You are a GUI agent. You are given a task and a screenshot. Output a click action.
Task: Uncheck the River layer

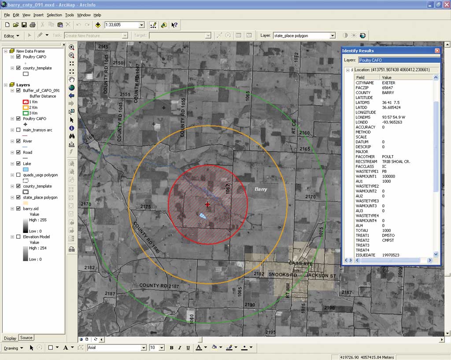[18, 141]
